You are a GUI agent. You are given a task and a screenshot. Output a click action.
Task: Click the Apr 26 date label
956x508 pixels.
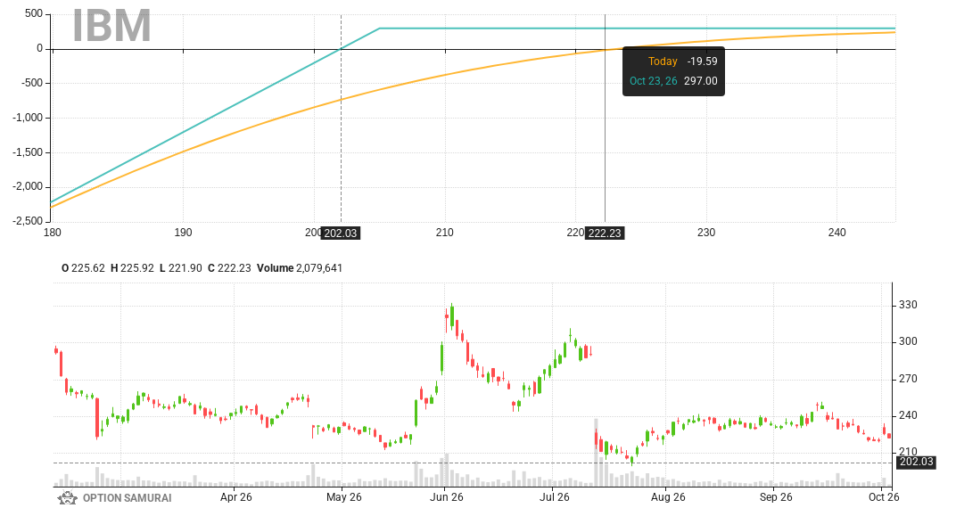(236, 497)
